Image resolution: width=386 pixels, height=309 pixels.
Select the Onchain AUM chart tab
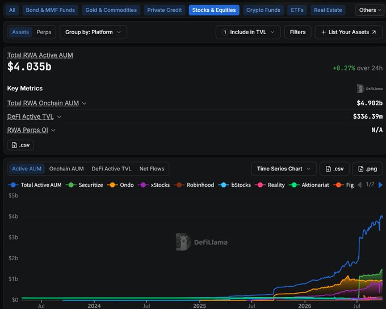(x=66, y=169)
